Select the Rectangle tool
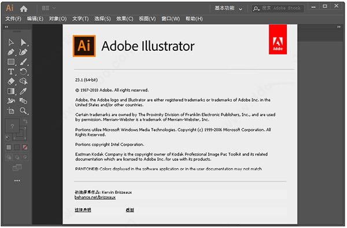 click(11, 62)
